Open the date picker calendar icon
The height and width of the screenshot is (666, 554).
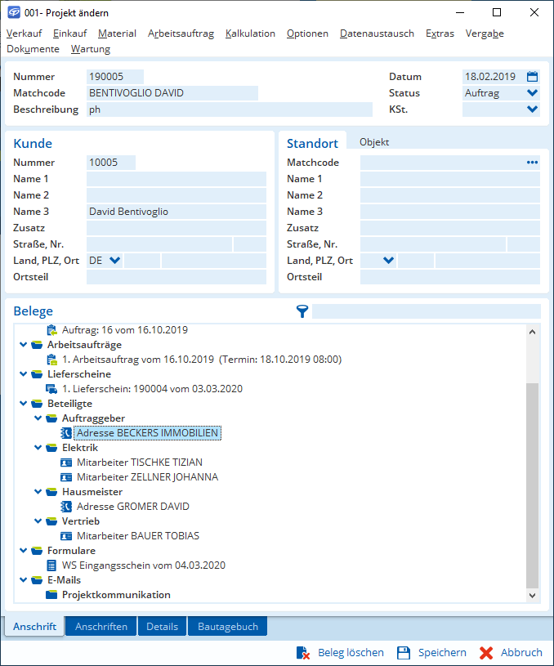point(533,77)
